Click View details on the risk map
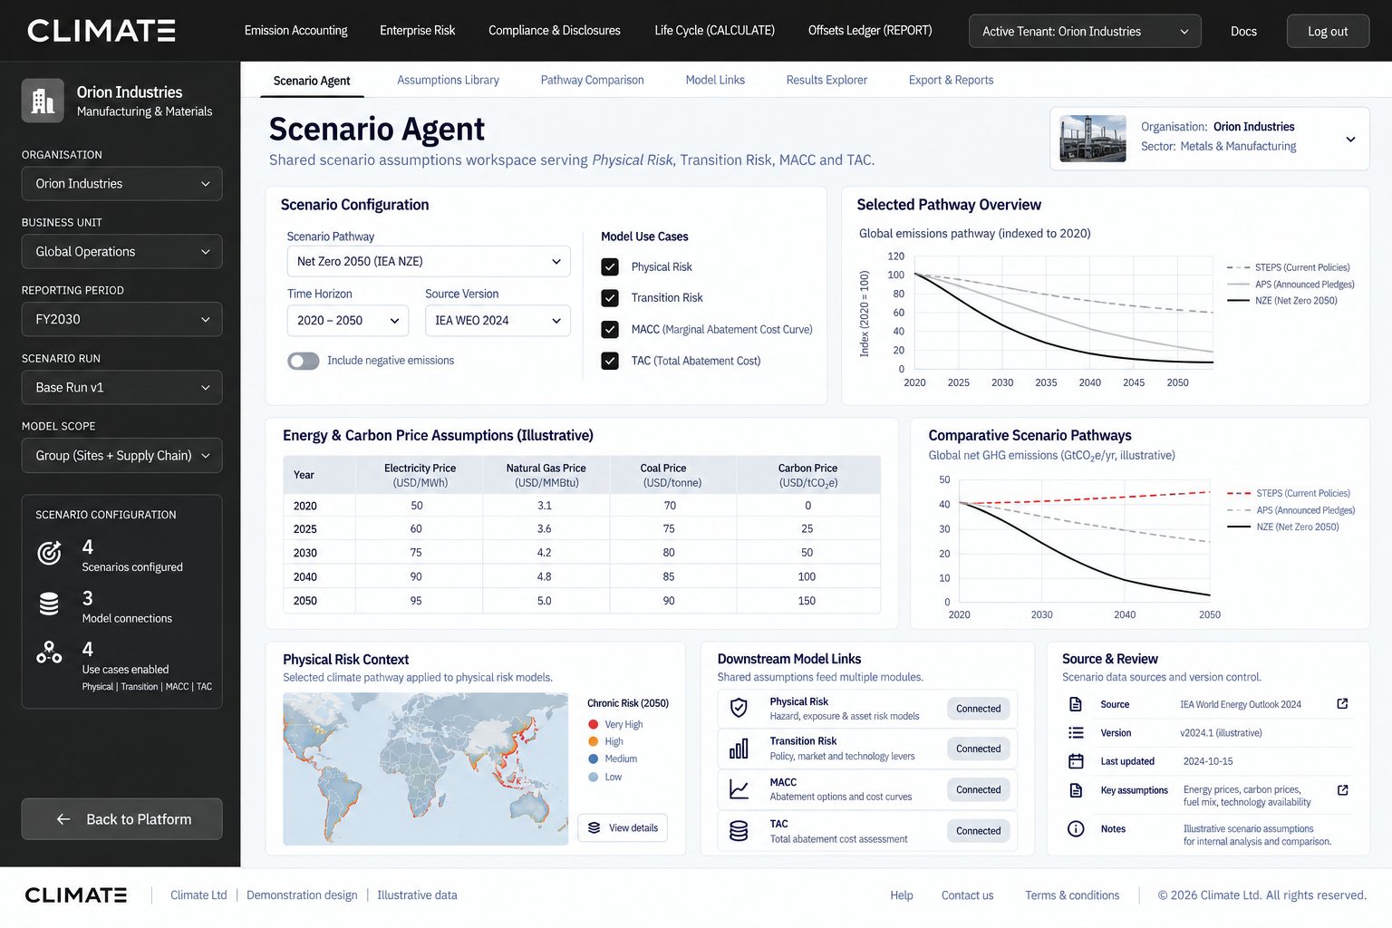 point(623,828)
